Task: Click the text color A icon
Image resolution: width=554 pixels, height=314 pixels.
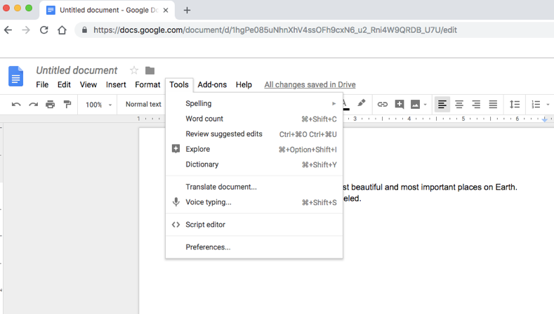Action: pyautogui.click(x=345, y=104)
